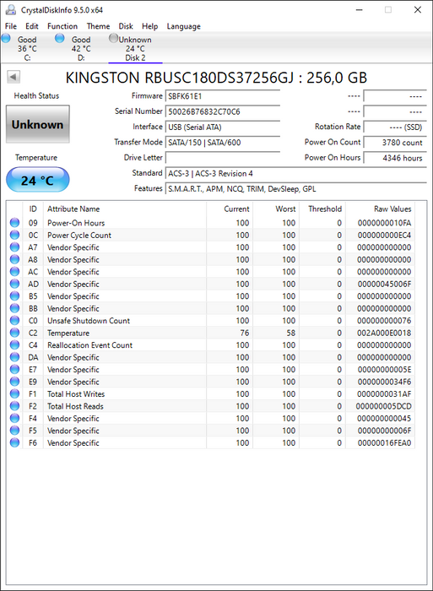This screenshot has width=433, height=591.
Task: Click the status orb for Reallocation Event Count
Action: 14,344
